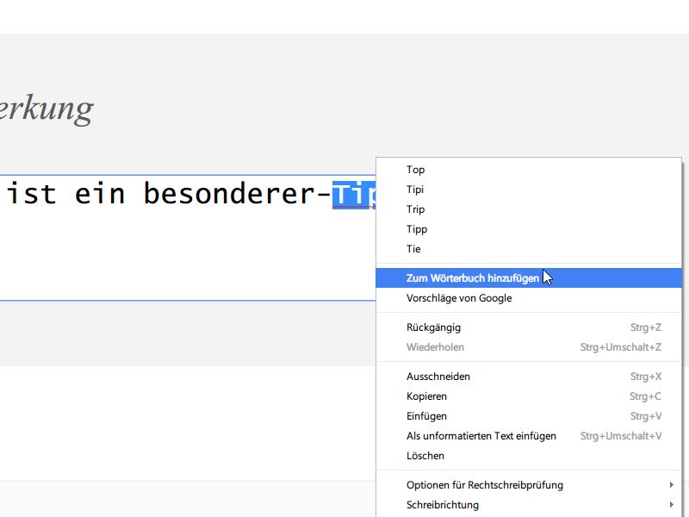Image resolution: width=689 pixels, height=517 pixels.
Task: Open 'Optionen für Rechtschreibprüfung' submenu
Action: click(529, 485)
